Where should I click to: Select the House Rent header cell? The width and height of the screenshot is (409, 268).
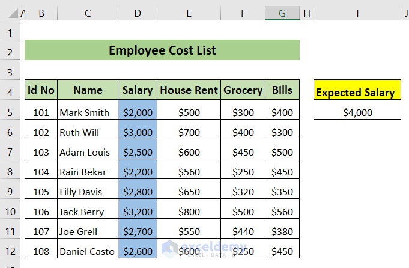[x=189, y=90]
